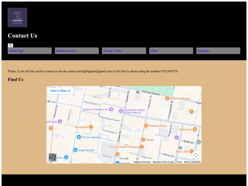This screenshot has height=186, width=248.
Task: Select the Gallery of Modern Art marker
Action: click(x=111, y=109)
